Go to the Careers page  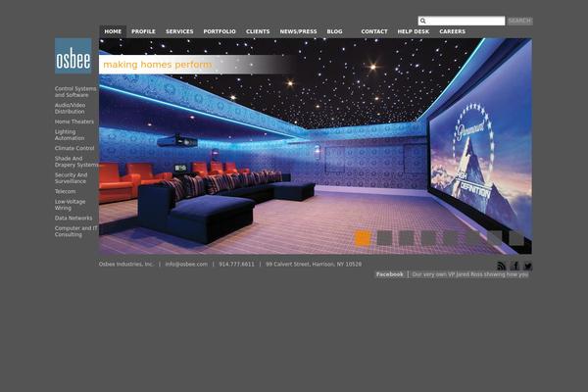click(452, 31)
